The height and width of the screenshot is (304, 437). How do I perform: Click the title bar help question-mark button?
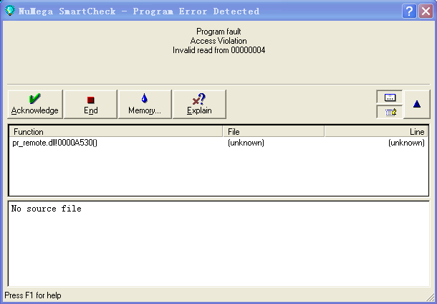click(x=409, y=11)
